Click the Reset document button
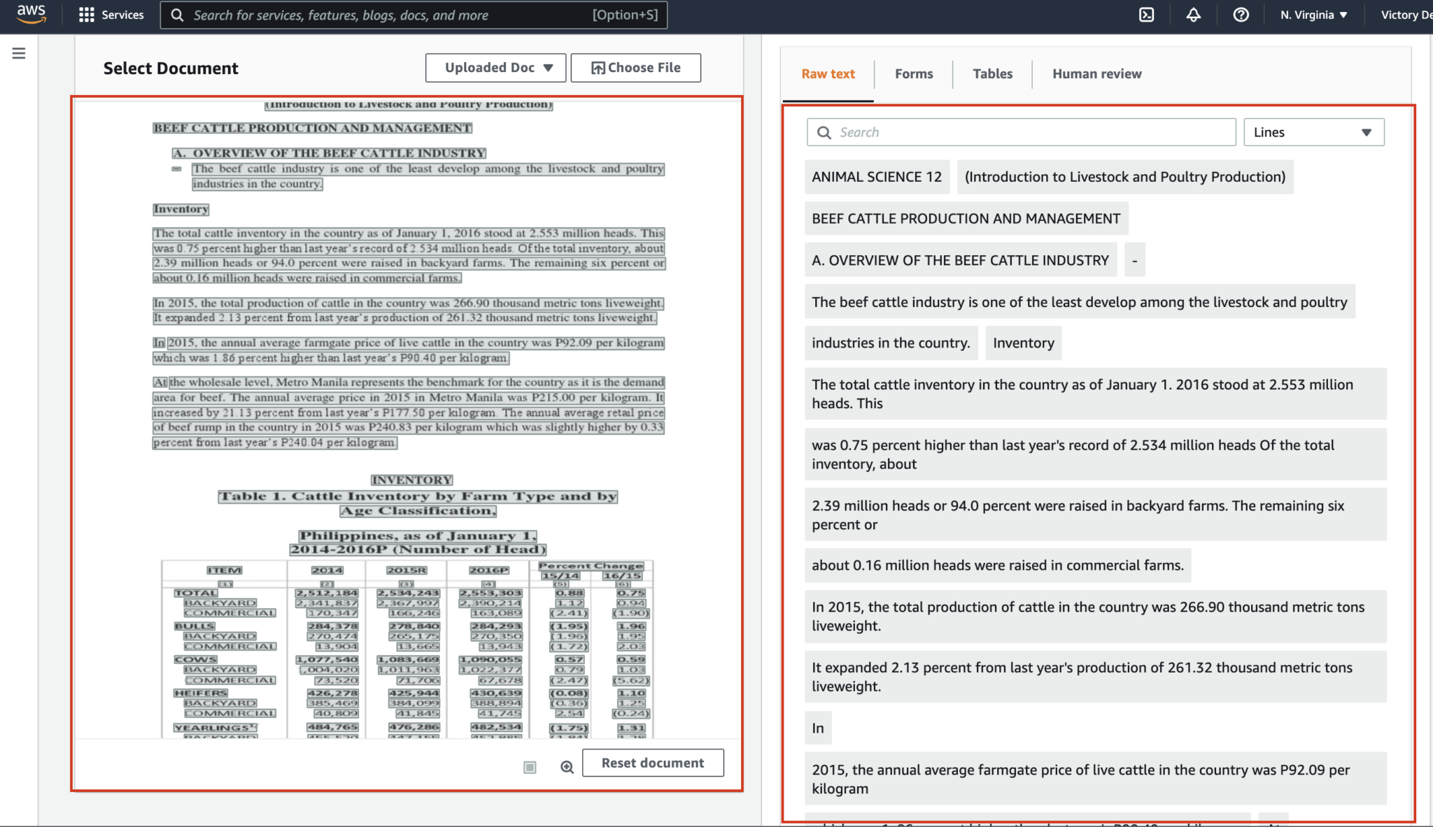This screenshot has height=827, width=1433. pos(653,762)
